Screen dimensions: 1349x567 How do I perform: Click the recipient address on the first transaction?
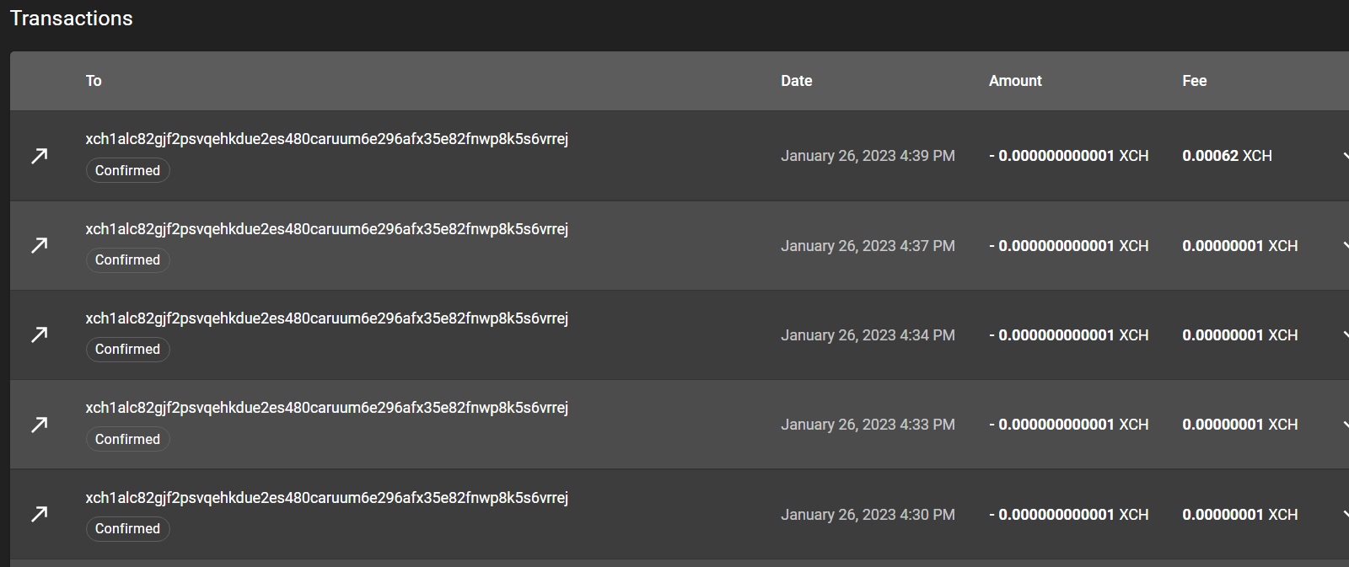pos(327,138)
